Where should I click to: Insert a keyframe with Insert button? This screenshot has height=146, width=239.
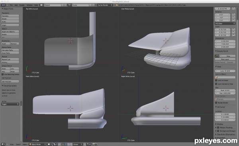[6, 43]
